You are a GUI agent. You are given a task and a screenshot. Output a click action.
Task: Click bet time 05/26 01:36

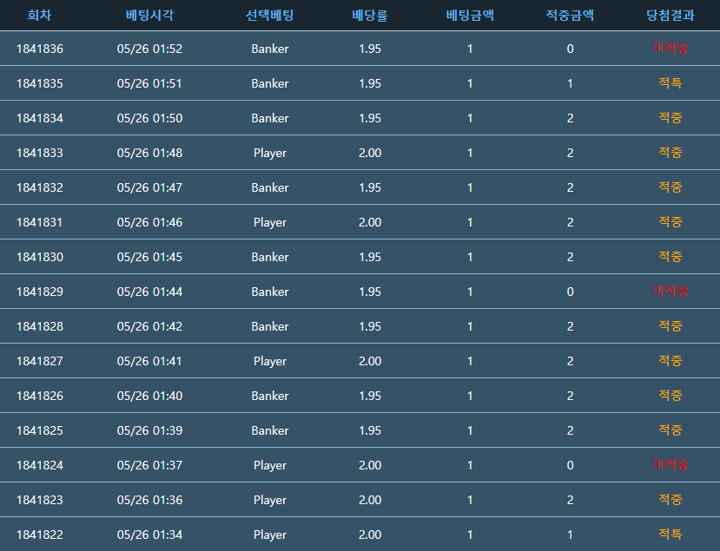pos(149,500)
